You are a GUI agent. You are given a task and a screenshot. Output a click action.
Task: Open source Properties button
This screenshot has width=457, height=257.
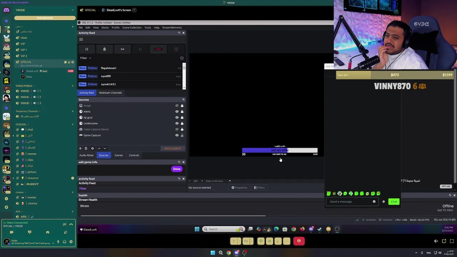coord(239,188)
